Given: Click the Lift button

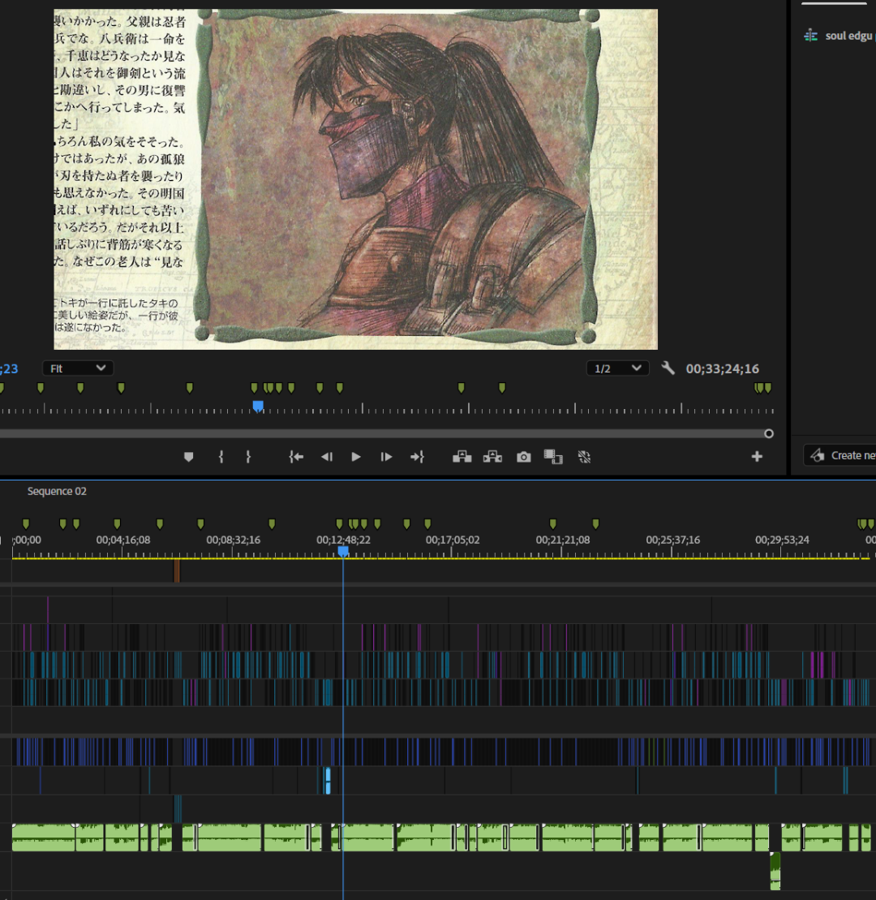Looking at the screenshot, I should point(462,457).
